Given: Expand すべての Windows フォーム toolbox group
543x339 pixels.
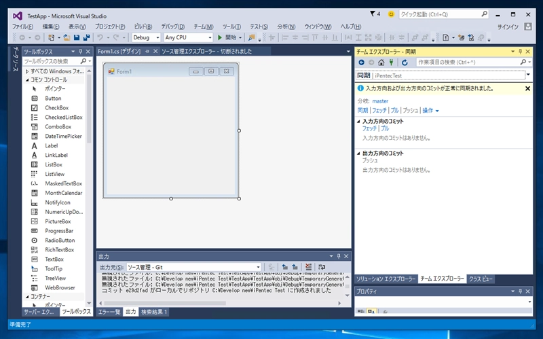Looking at the screenshot, I should (x=27, y=71).
